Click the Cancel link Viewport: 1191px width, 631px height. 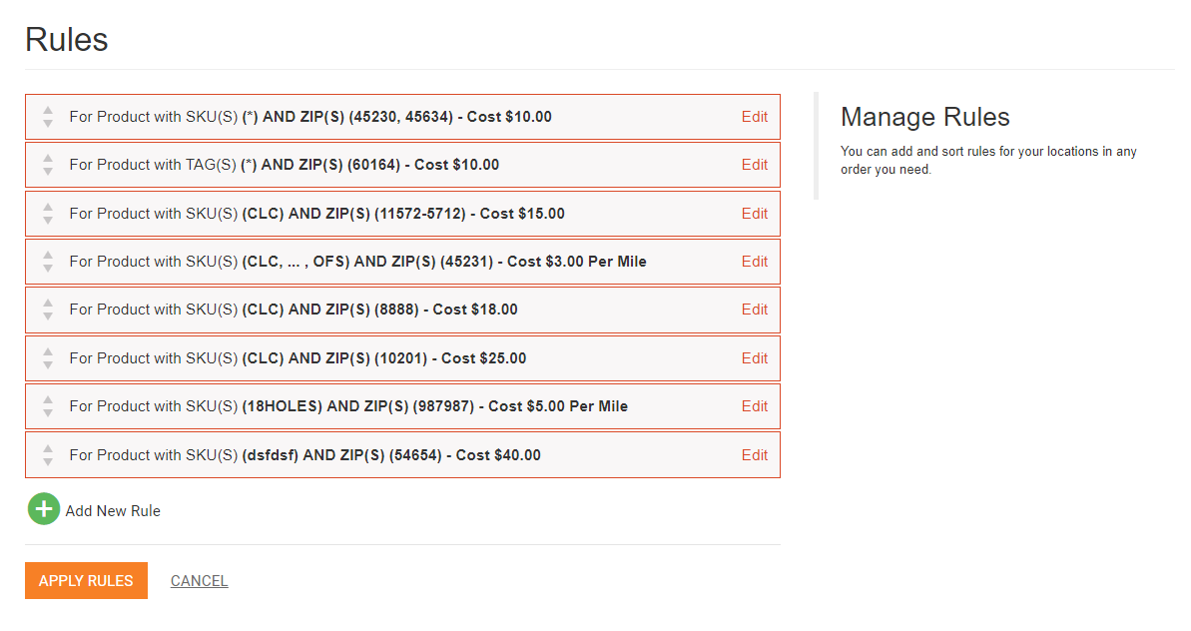click(x=199, y=581)
